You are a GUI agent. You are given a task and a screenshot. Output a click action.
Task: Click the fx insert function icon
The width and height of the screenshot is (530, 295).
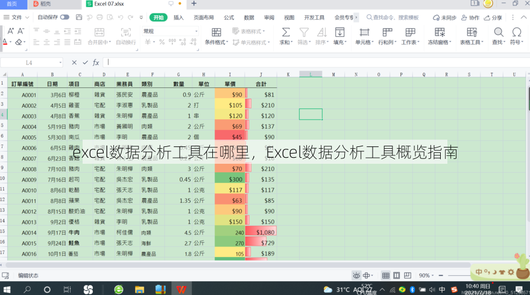[96, 63]
